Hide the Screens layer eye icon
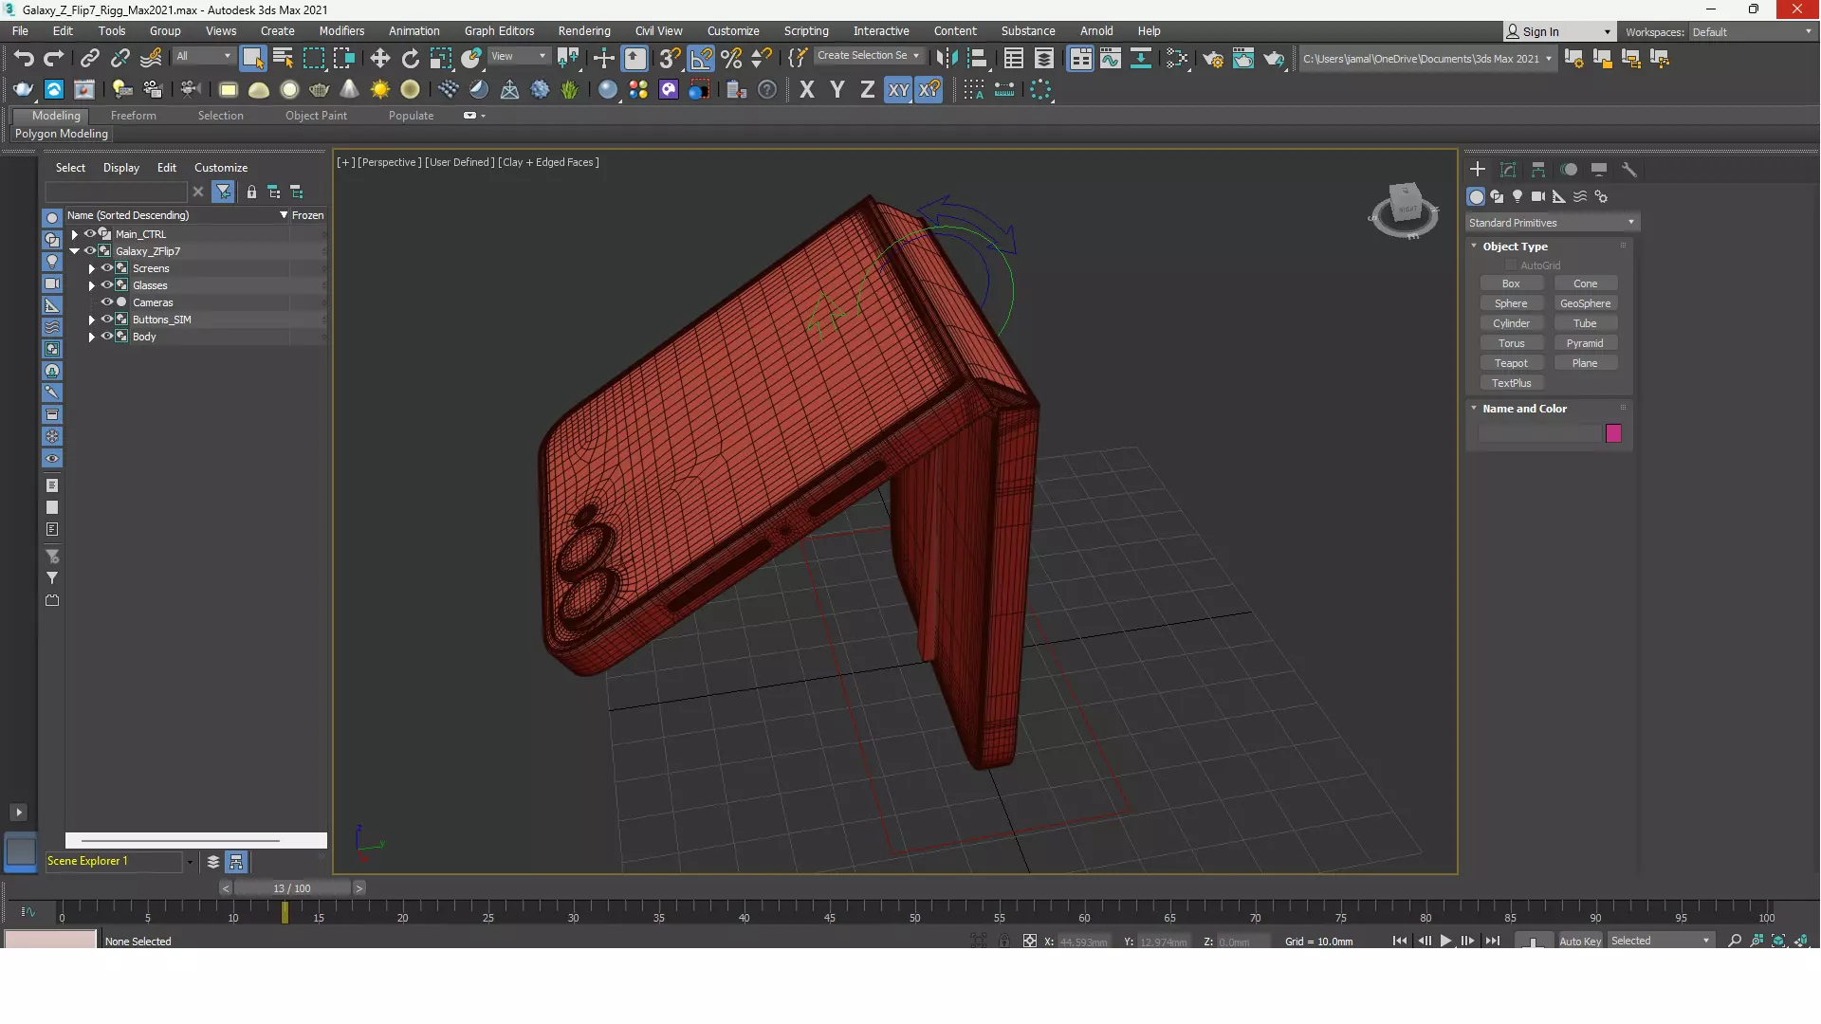 pyautogui.click(x=107, y=268)
